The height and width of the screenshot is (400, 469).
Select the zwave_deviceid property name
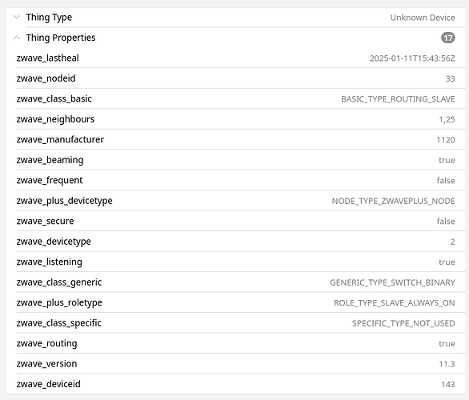click(49, 384)
